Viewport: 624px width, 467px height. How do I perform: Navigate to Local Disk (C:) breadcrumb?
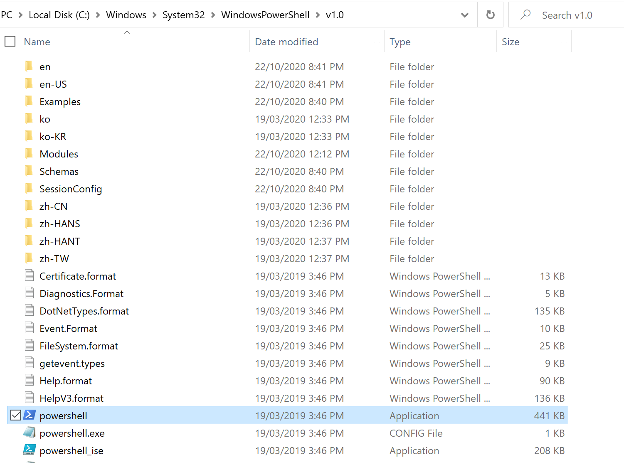pyautogui.click(x=59, y=15)
